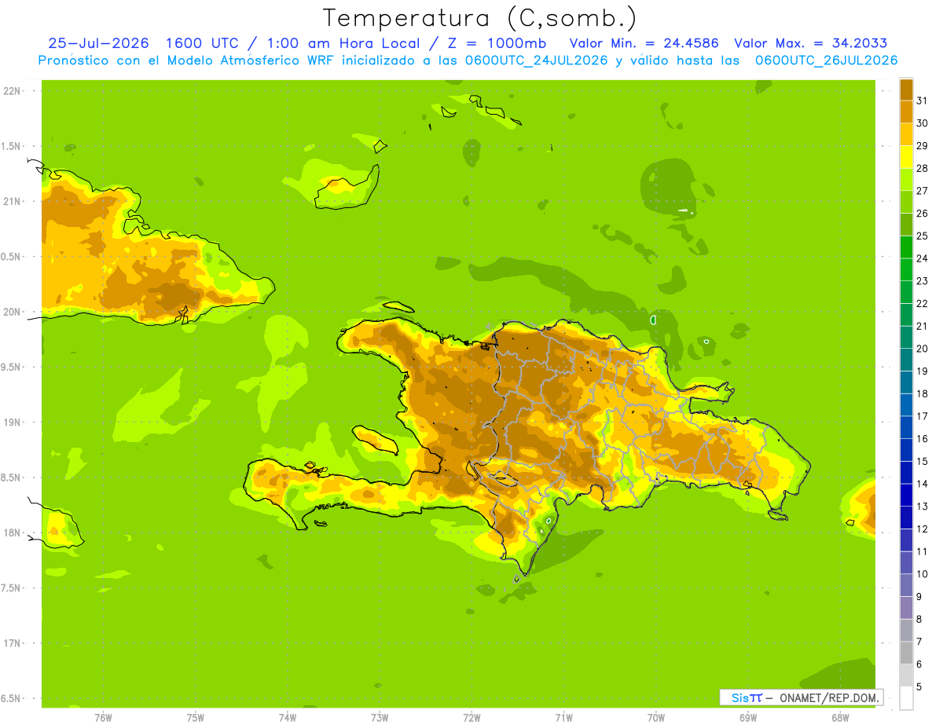
Task: Click the colorbar value label 31
Action: pos(922,101)
